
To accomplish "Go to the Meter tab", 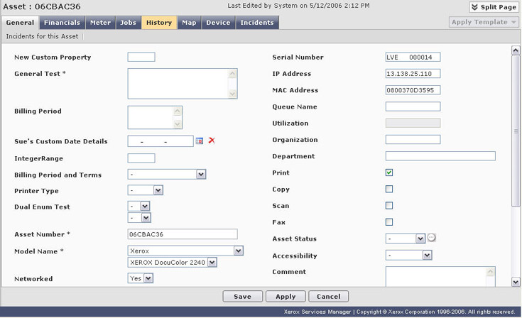I will (100, 23).
